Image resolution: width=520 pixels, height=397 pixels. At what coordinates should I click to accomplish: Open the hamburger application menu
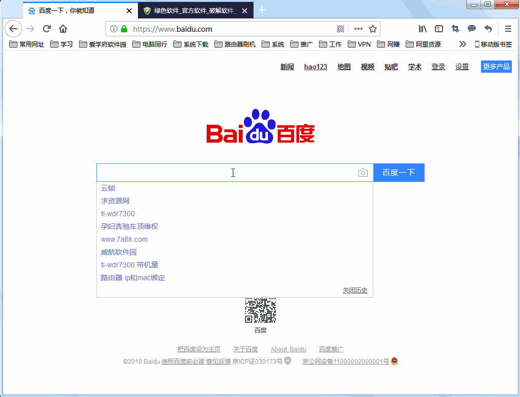(x=508, y=29)
